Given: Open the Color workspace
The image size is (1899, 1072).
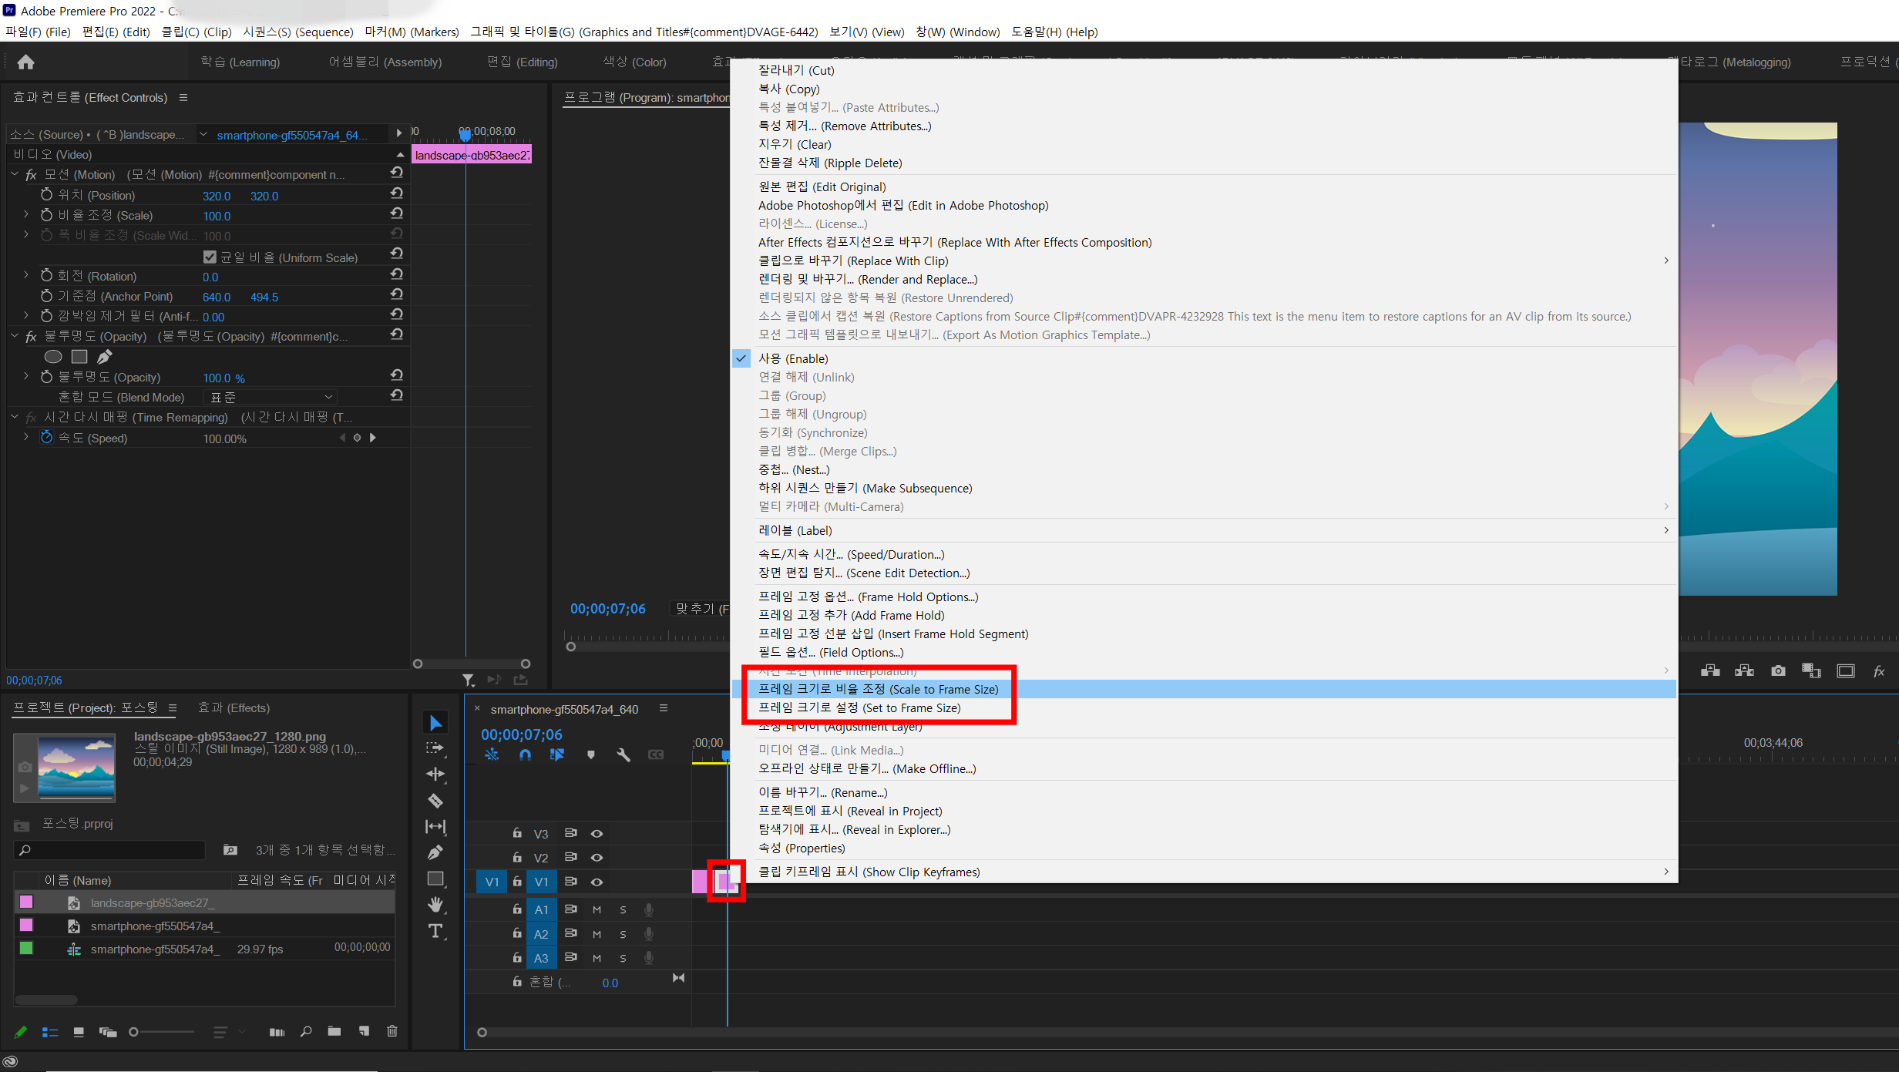Looking at the screenshot, I should [x=634, y=62].
